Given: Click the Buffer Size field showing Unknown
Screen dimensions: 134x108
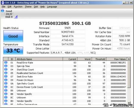Looking at the screenshot, I should click(121, 28).
